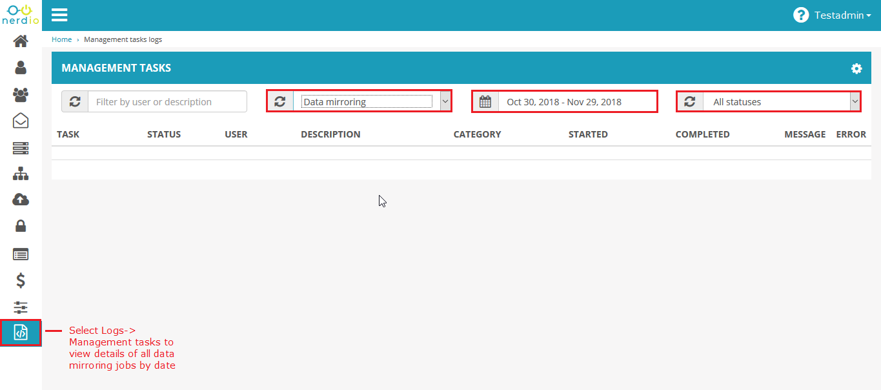The image size is (881, 390).
Task: Open the Management Tasks settings gear
Action: 856,68
